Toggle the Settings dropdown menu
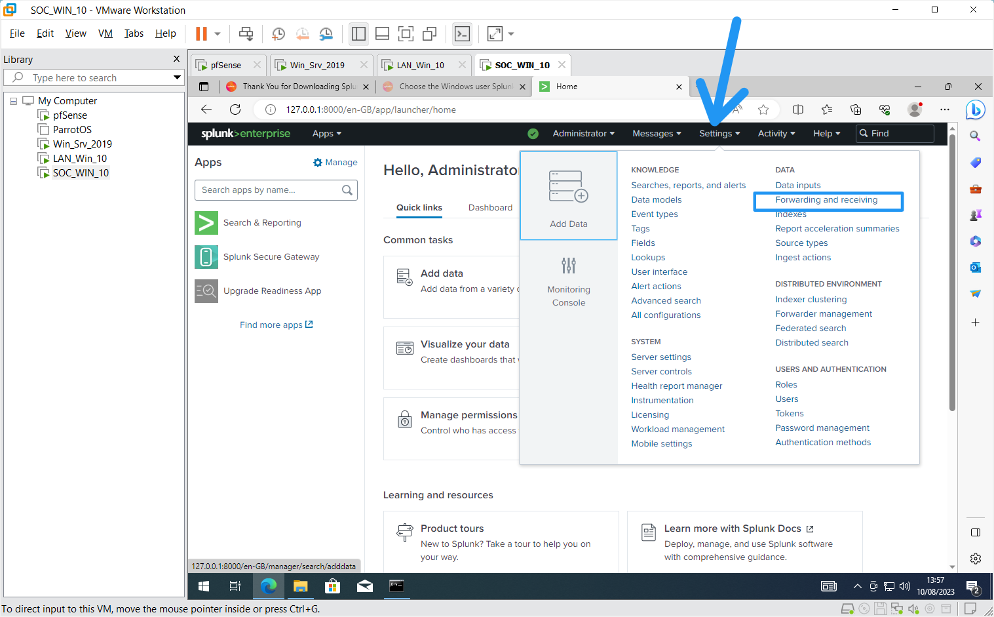Image resolution: width=994 pixels, height=617 pixels. [x=719, y=134]
